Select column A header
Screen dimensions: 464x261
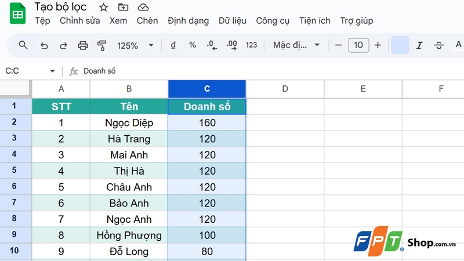[x=61, y=89]
